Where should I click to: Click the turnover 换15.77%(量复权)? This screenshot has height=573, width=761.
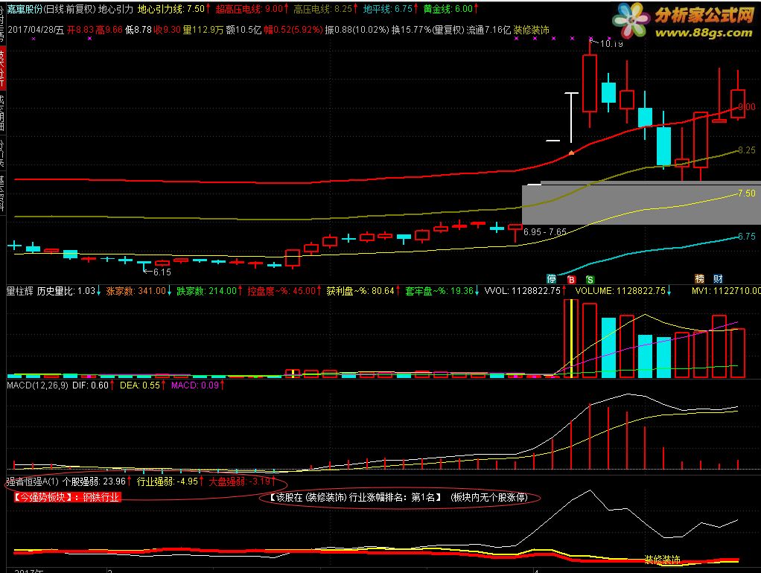tap(427, 30)
